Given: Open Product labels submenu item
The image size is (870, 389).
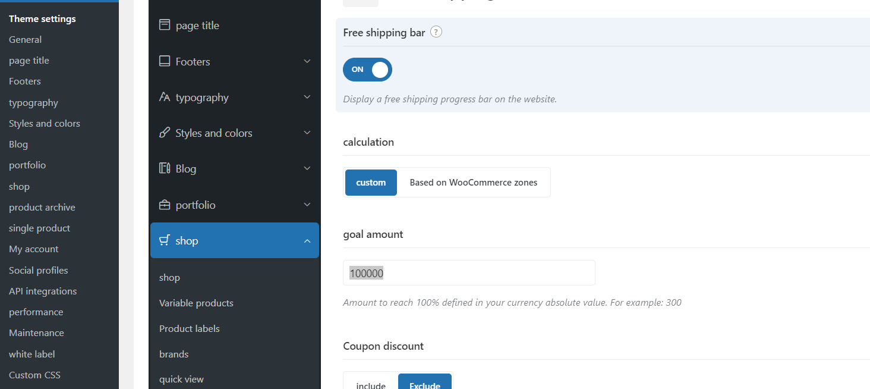Looking at the screenshot, I should [189, 328].
